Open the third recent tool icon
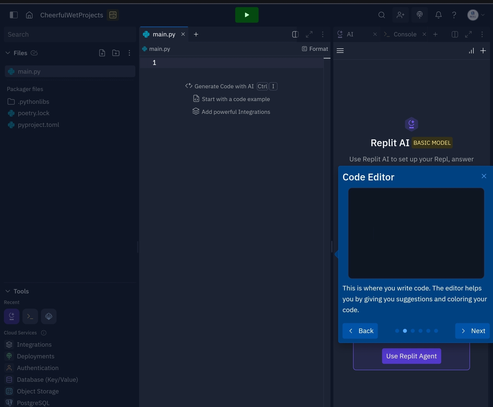 coord(49,316)
